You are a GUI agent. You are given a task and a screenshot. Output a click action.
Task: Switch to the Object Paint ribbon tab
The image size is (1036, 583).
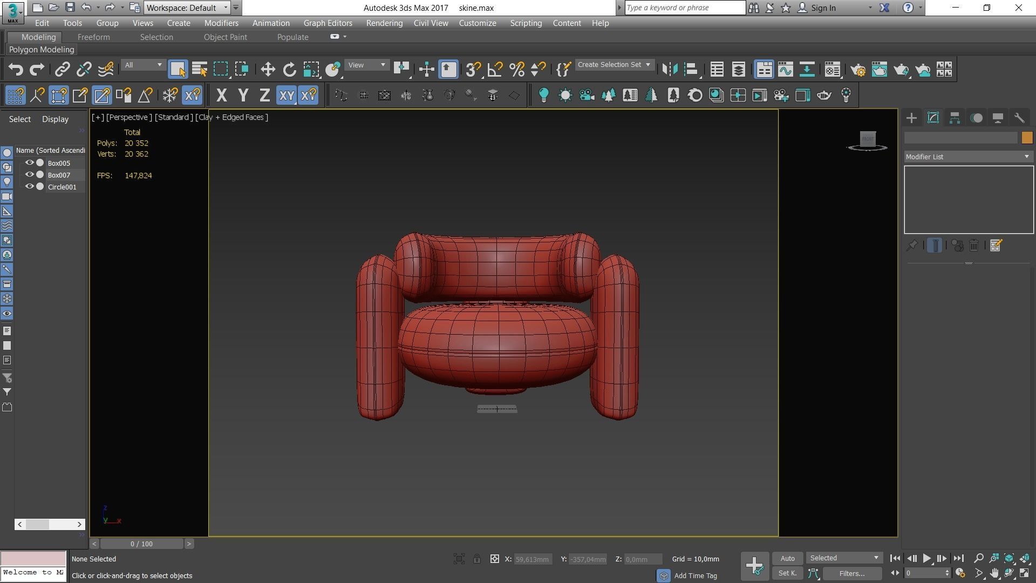coord(226,37)
